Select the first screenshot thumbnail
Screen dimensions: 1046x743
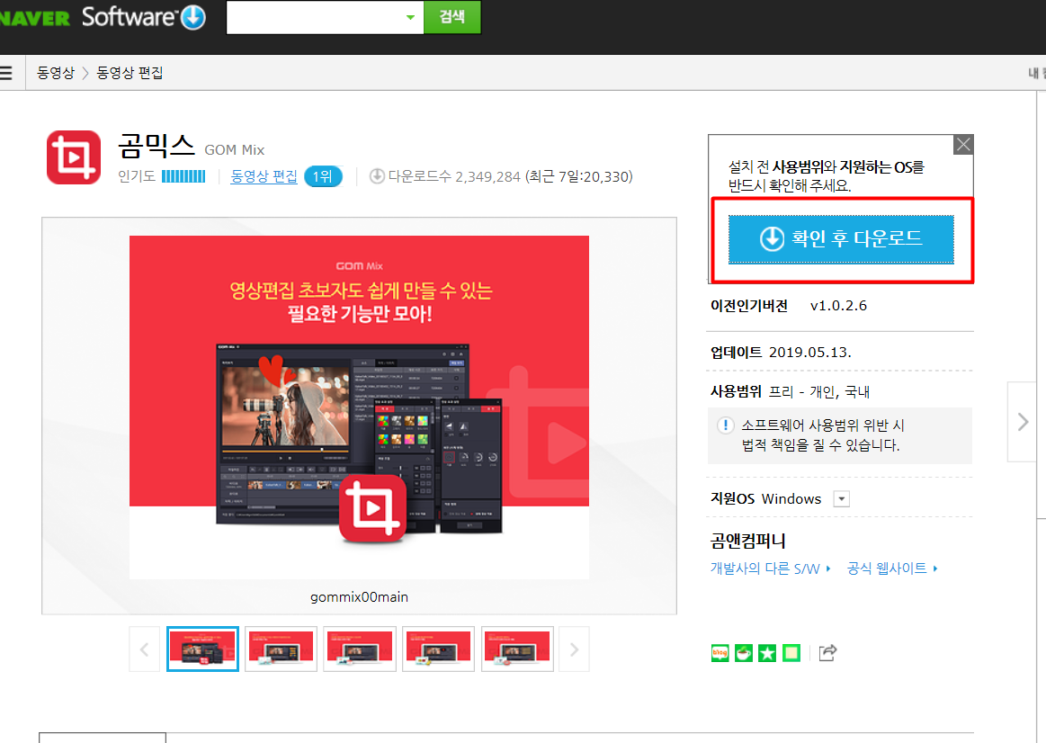[x=202, y=649]
